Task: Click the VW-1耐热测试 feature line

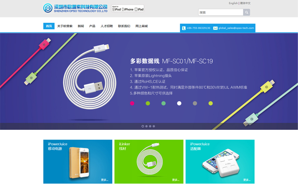Action: [x=189, y=87]
